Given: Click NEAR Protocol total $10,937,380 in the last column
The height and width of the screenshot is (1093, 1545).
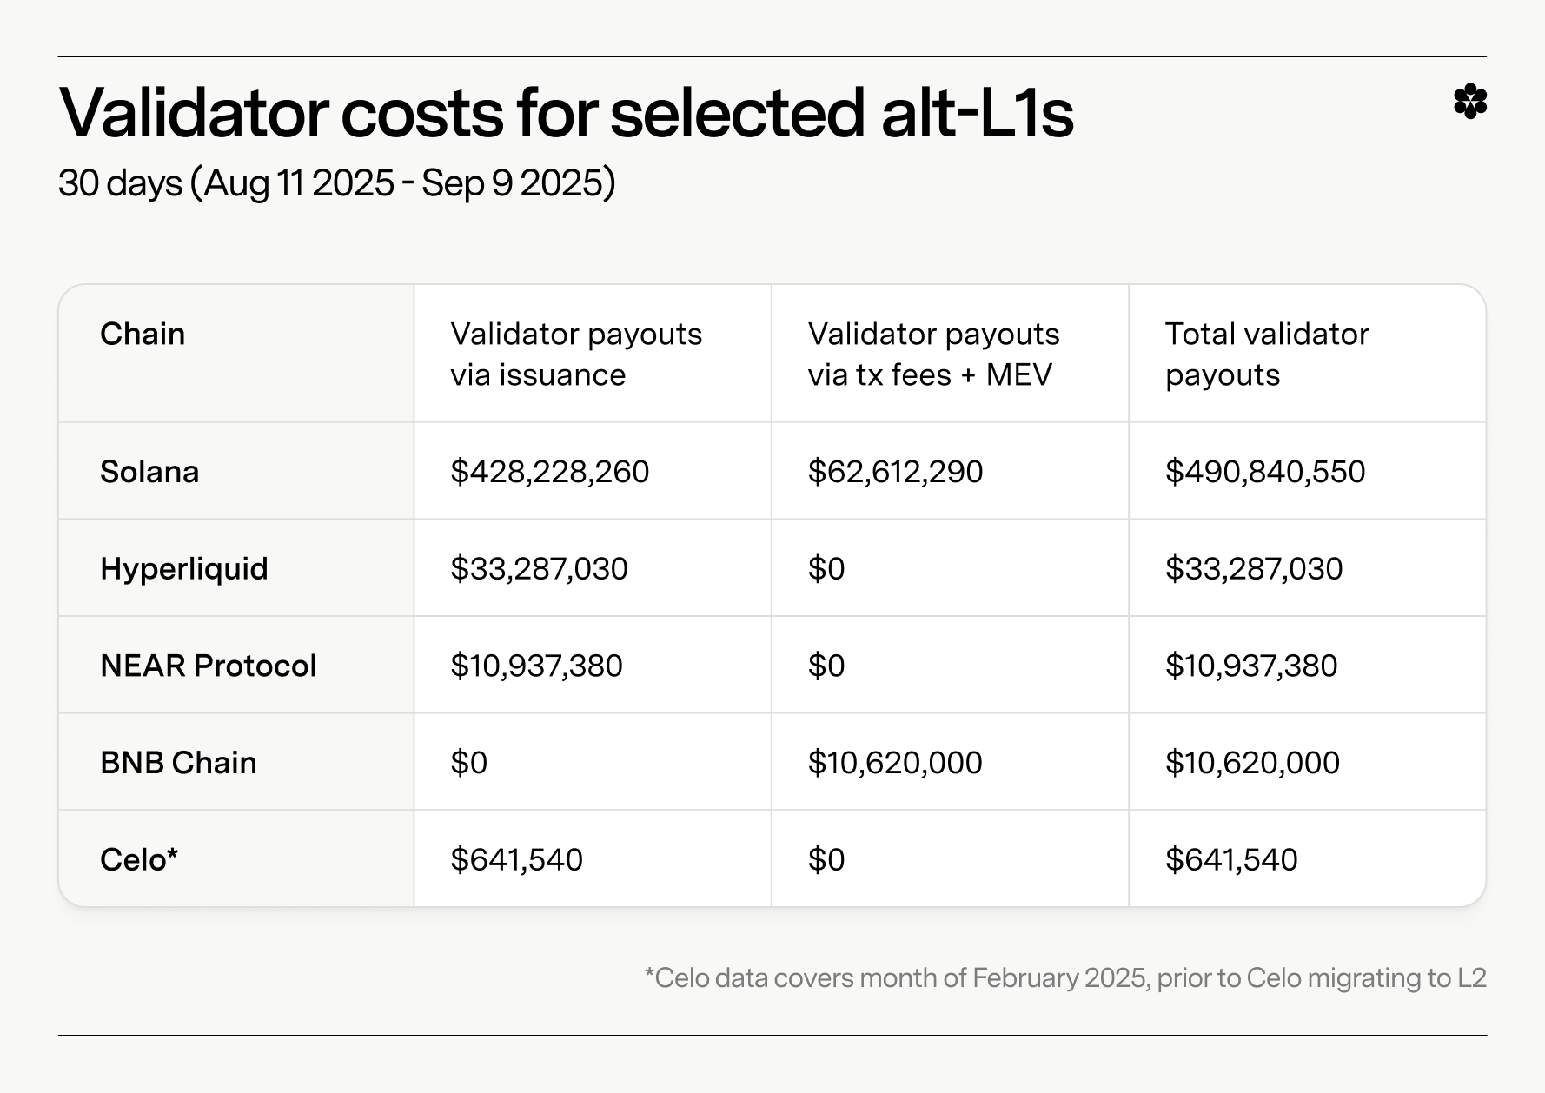Looking at the screenshot, I should point(1251,666).
